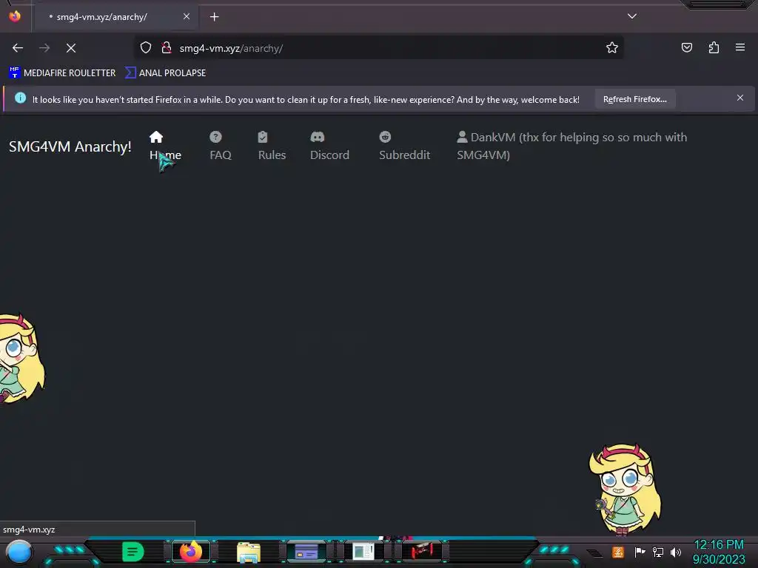Open the Action Center flag icon

(x=640, y=552)
